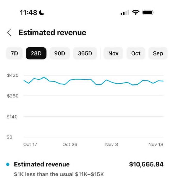Tap the Do Not Disturb moon icon
This screenshot has width=170, height=186.
coord(42,12)
